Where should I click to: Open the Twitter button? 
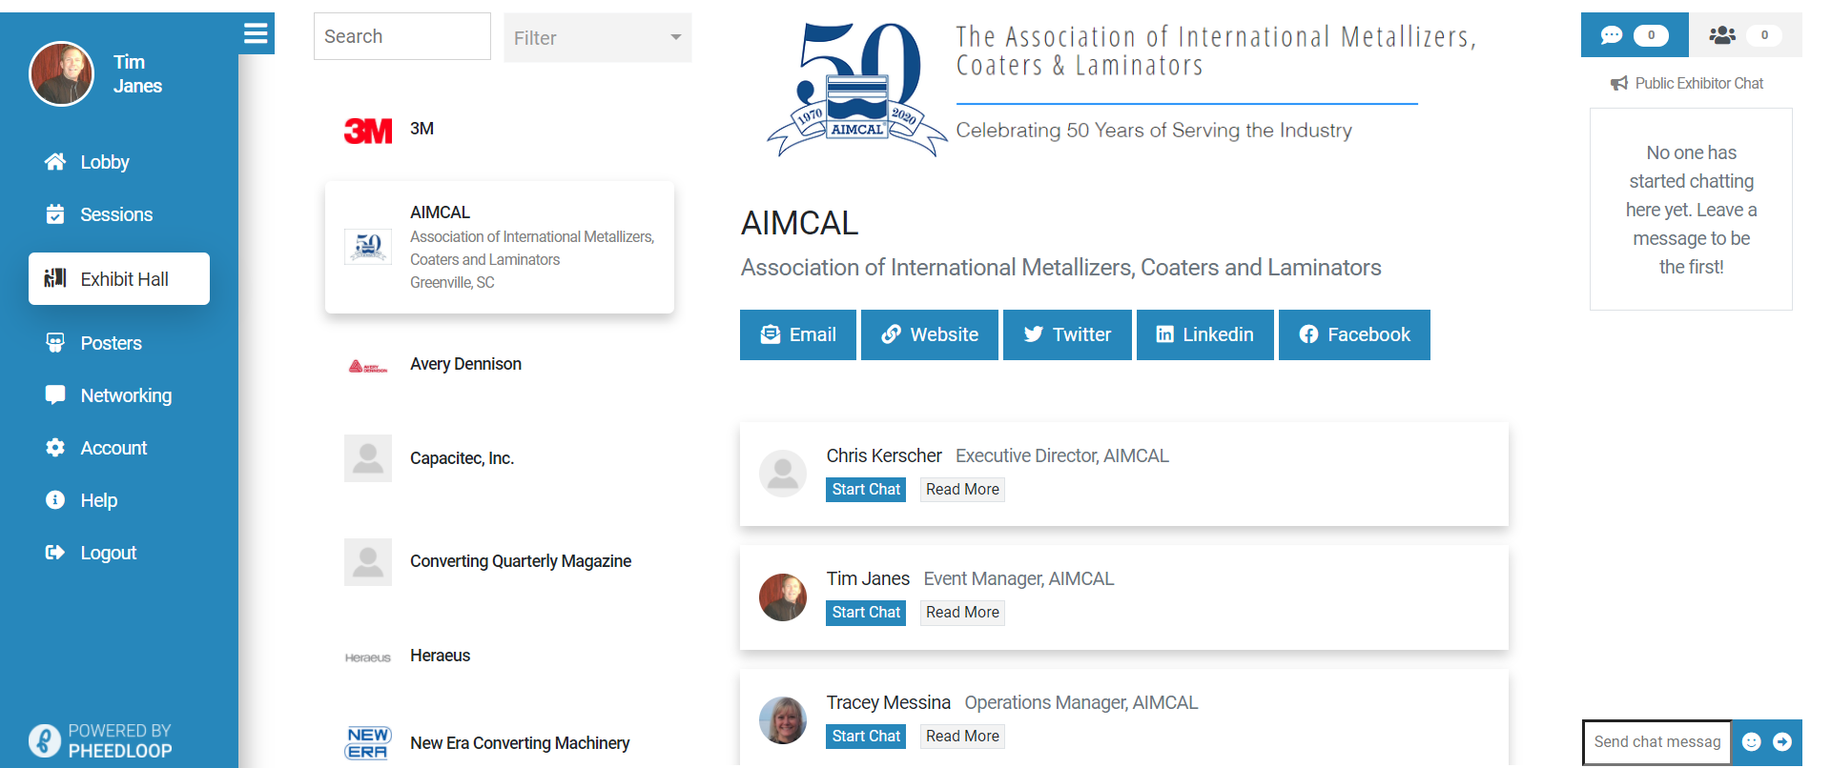(x=1068, y=334)
